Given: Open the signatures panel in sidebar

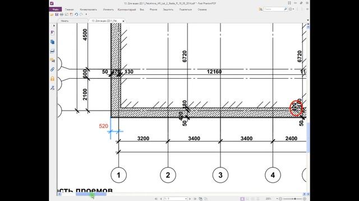Looking at the screenshot, I should point(52,51).
